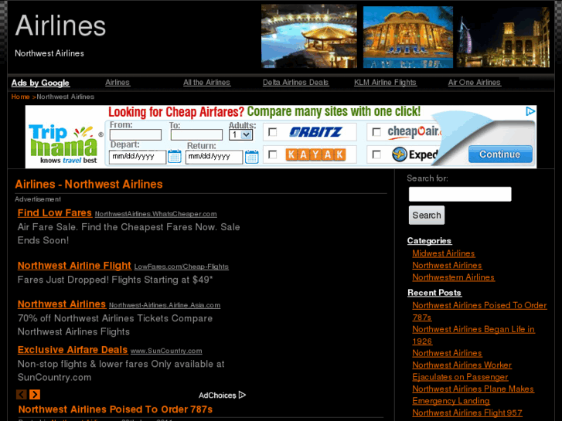Screen dimensions: 562x421
Task: Click the Return date field
Action: (214, 157)
